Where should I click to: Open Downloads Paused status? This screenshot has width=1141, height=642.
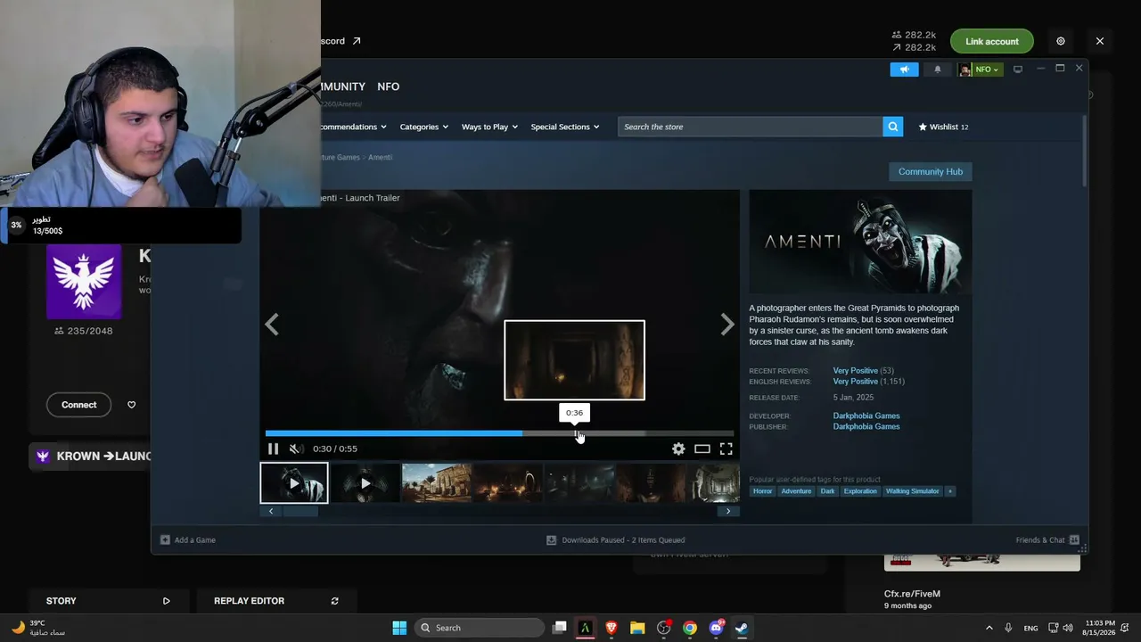[x=615, y=539]
